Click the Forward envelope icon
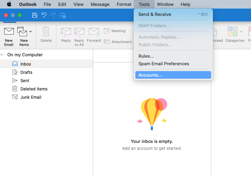This screenshot has width=251, height=175. (94, 32)
